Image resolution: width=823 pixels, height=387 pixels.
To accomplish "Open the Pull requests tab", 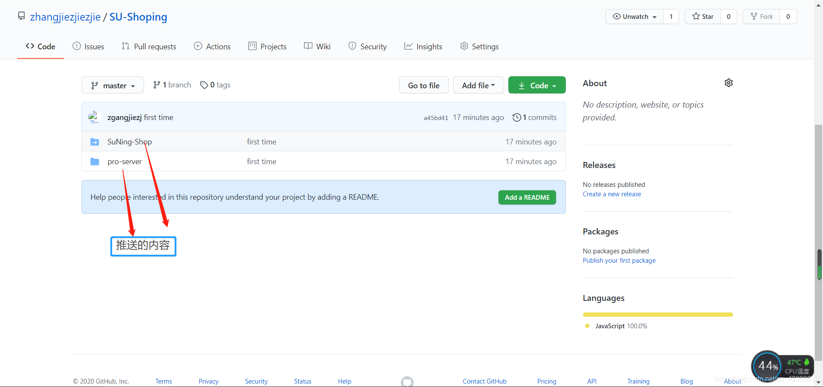I will pyautogui.click(x=149, y=46).
